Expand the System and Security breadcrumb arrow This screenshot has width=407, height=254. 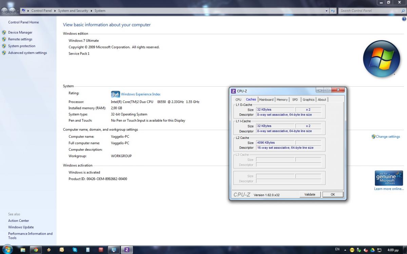91,11
